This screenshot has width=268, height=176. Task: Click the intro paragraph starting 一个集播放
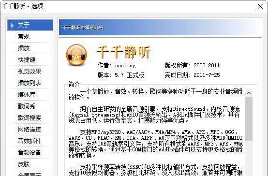[156, 94]
